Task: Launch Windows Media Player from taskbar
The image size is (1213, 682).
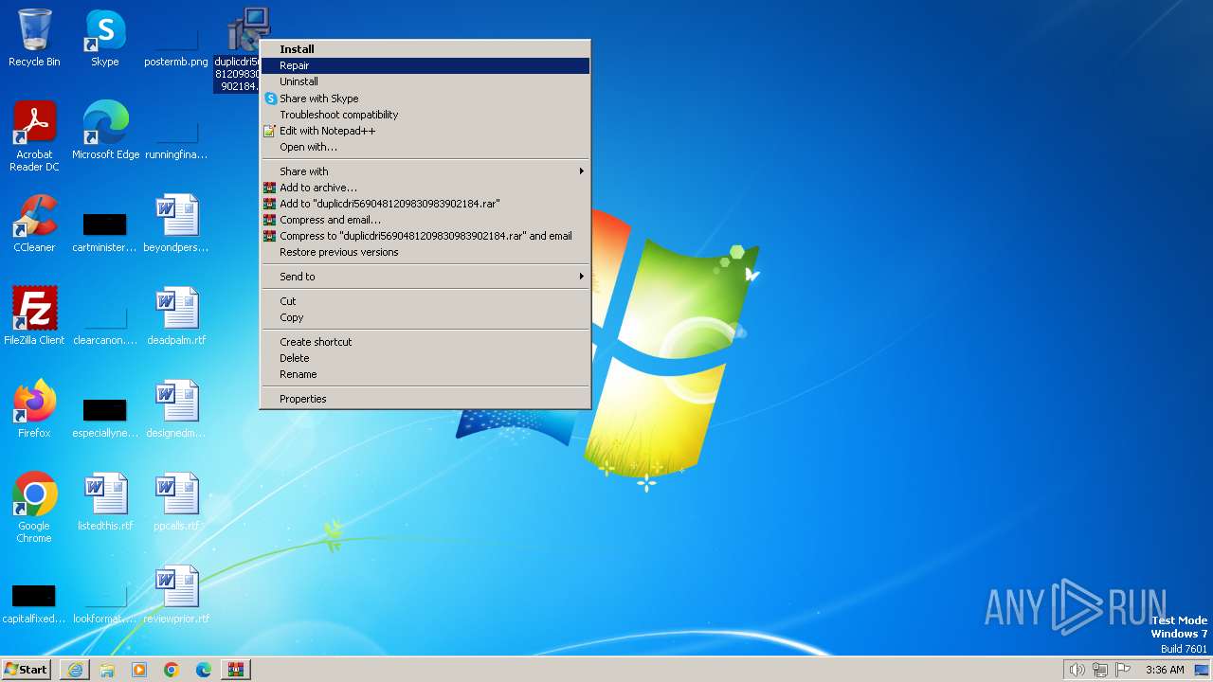Action: (139, 670)
